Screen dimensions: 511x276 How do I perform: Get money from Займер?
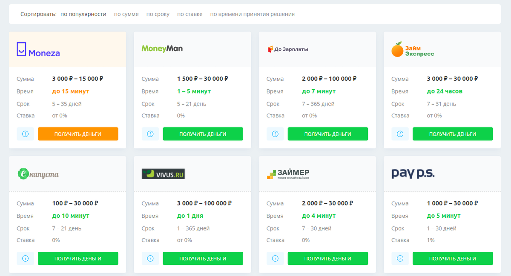328,259
